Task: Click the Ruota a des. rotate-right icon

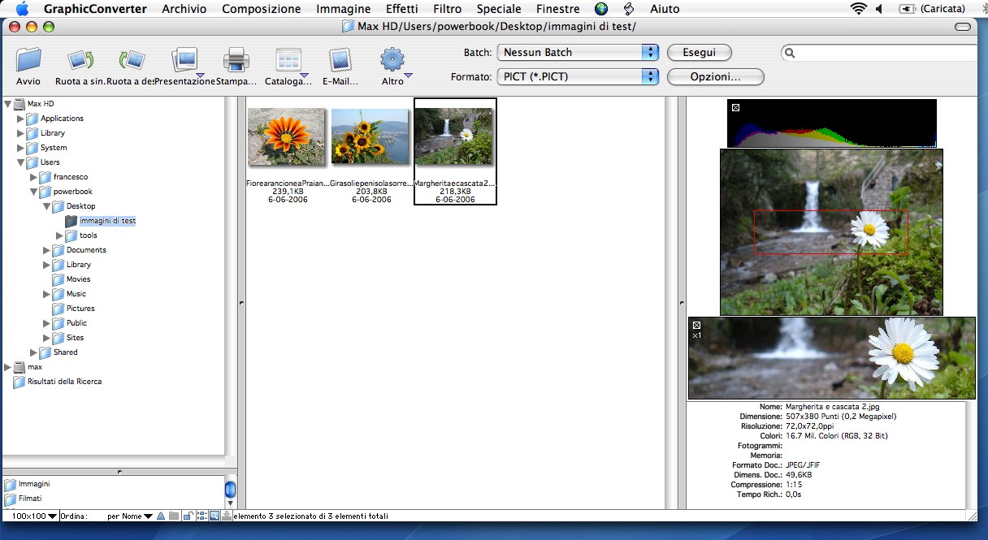Action: point(132,61)
